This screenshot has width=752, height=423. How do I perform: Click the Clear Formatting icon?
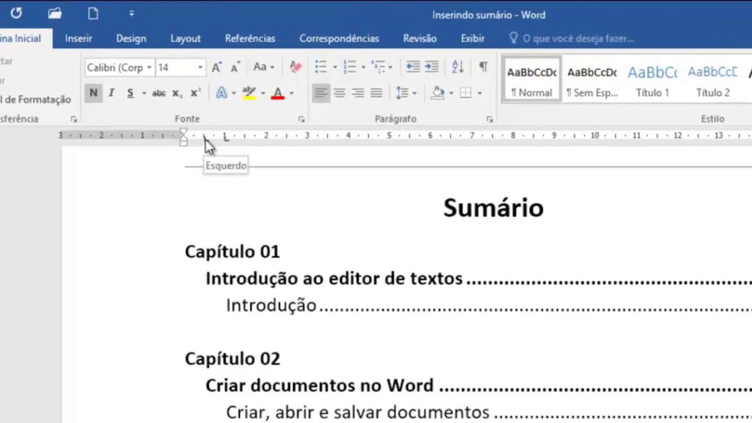(x=296, y=66)
